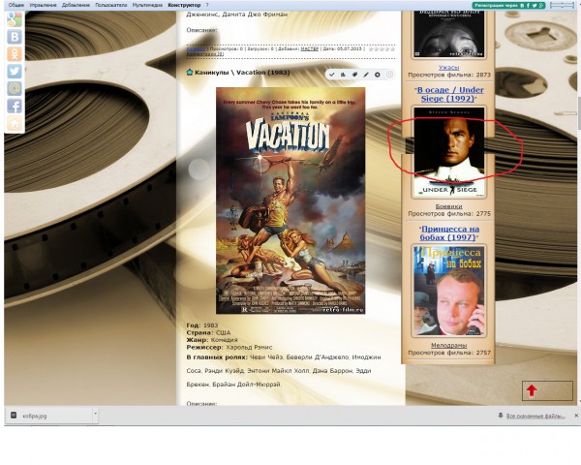Open the Ужасы category link

tap(448, 68)
